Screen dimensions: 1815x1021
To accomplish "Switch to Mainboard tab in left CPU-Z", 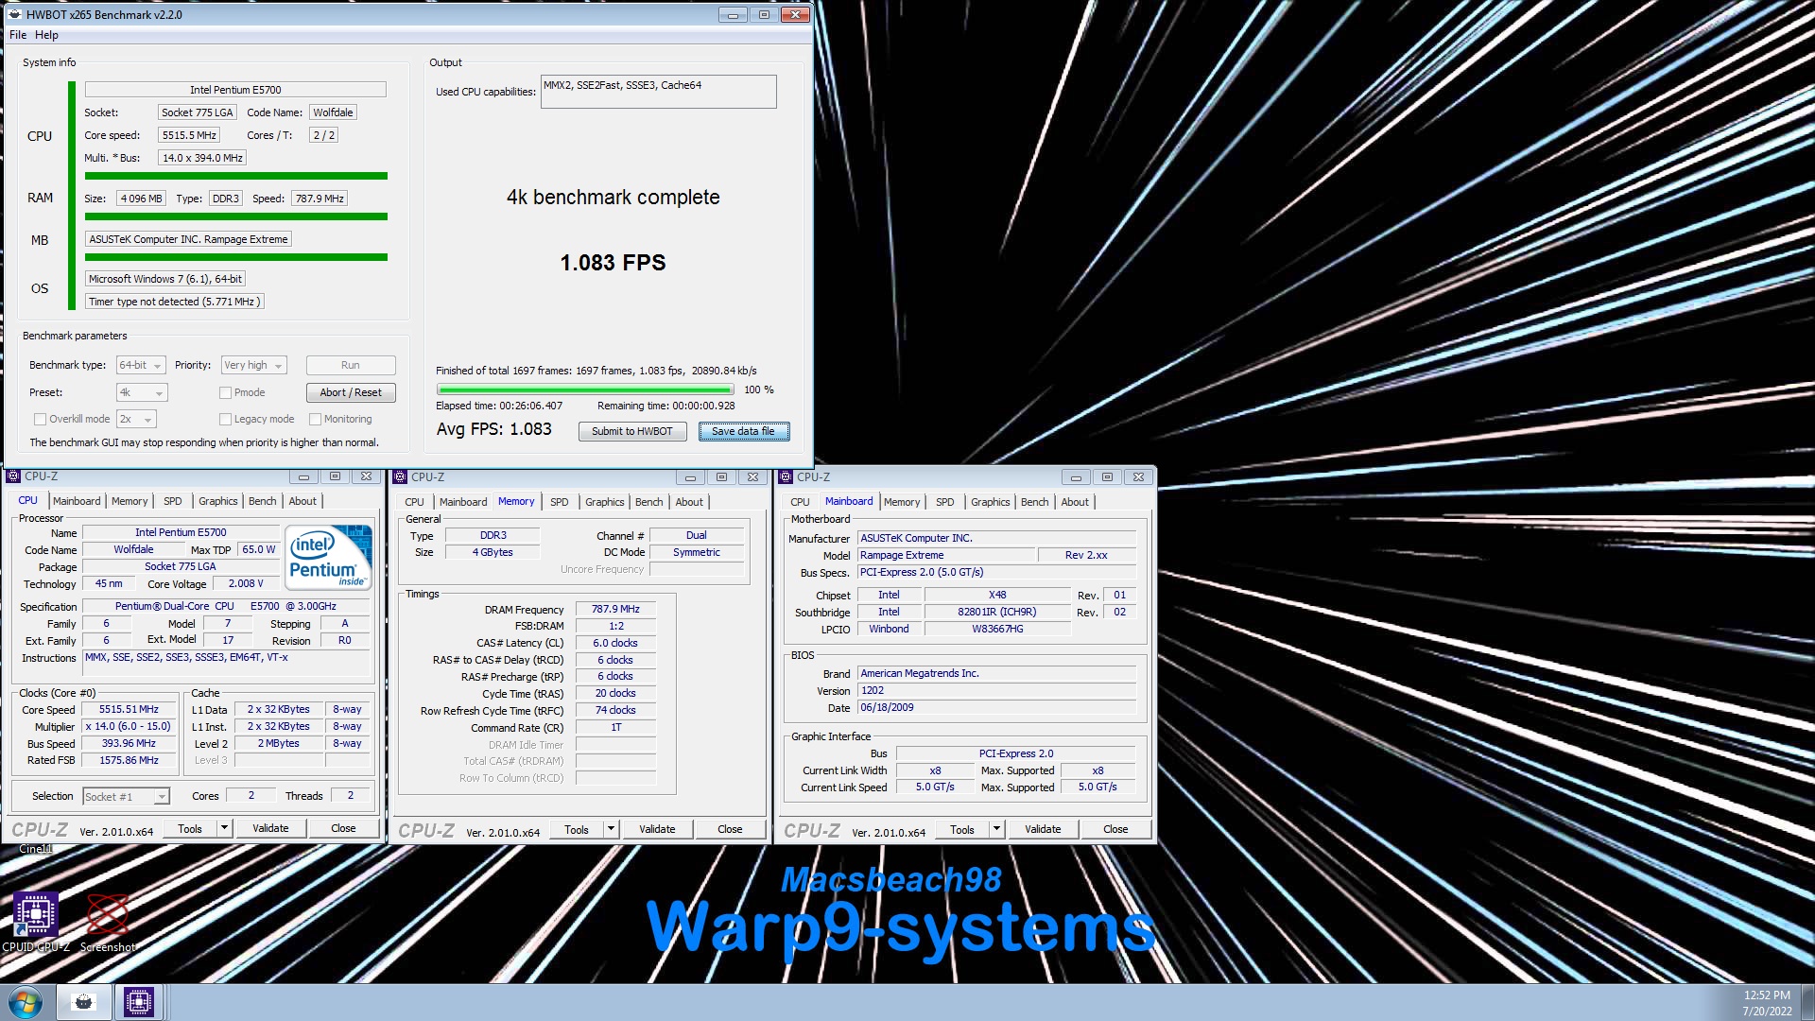I will pyautogui.click(x=77, y=501).
